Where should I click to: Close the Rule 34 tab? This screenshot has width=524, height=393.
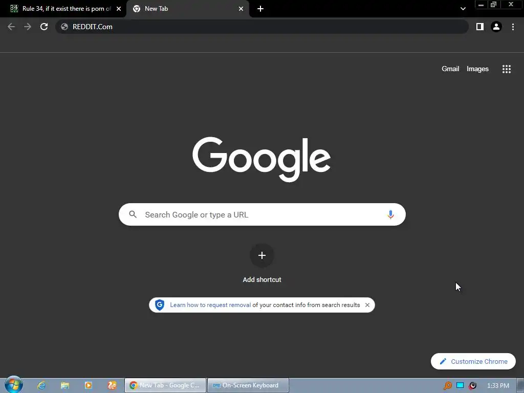119,9
